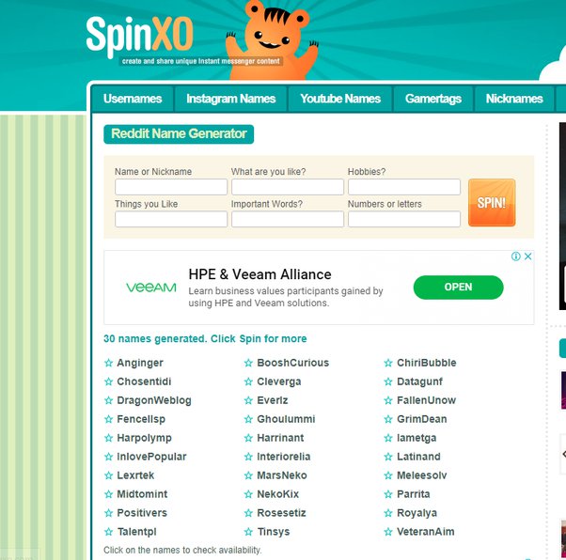Click the SpinXO logo
The width and height of the screenshot is (566, 560).
point(140,36)
